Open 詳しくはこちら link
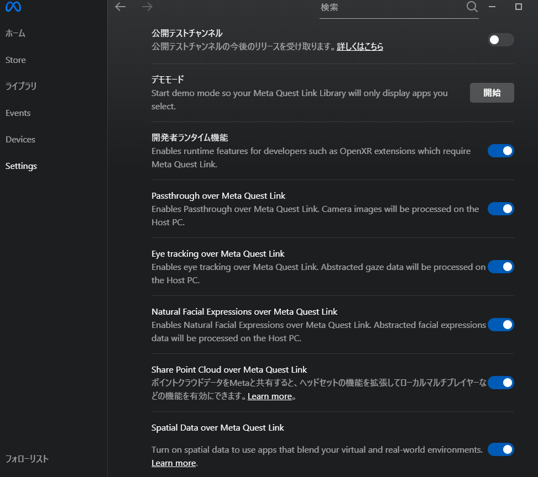This screenshot has height=477, width=538. click(360, 46)
